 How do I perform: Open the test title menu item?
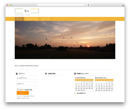[x=45, y=19]
